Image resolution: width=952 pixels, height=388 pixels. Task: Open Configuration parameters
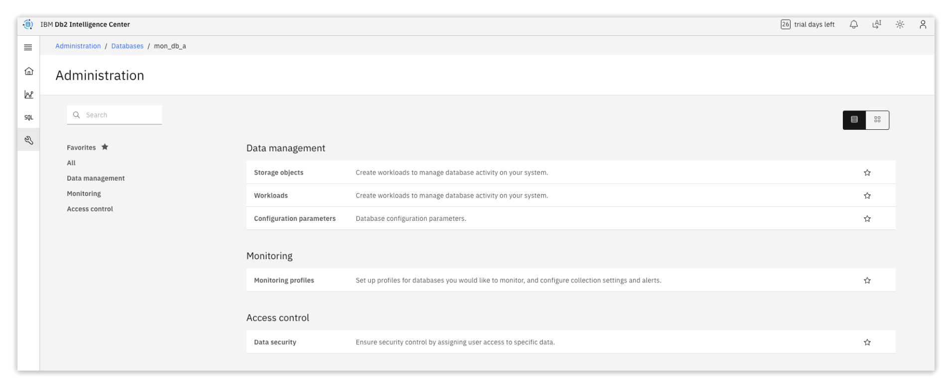[x=295, y=218]
